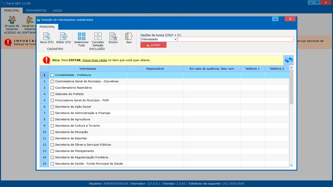Open Grupos de Usuários in main window
Viewport: 333px width, 187px height.
[12, 23]
